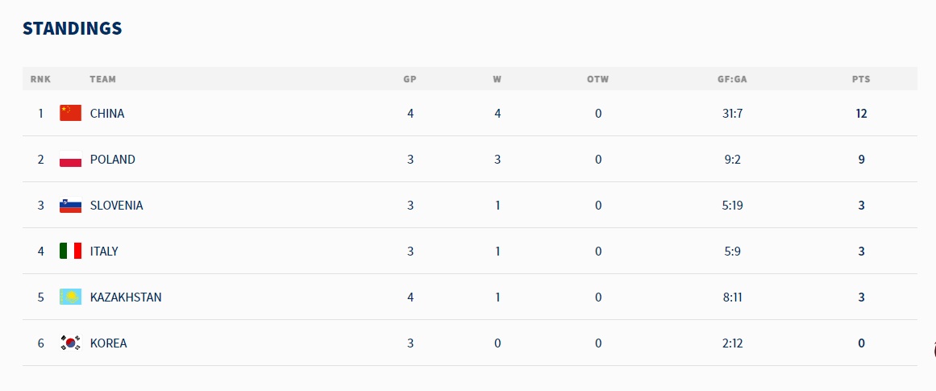Click the Italy flag icon
Image resolution: width=936 pixels, height=391 pixels.
(70, 251)
